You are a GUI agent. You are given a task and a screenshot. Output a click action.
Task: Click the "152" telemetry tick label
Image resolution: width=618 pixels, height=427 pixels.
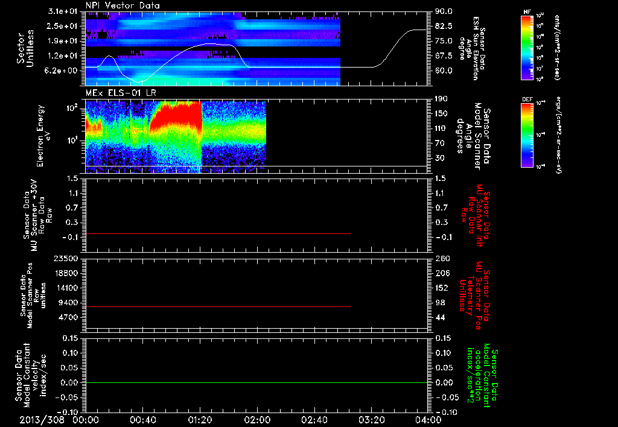(441, 288)
